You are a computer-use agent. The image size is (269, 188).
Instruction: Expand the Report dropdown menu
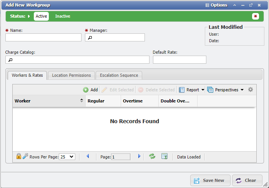pyautogui.click(x=203, y=90)
